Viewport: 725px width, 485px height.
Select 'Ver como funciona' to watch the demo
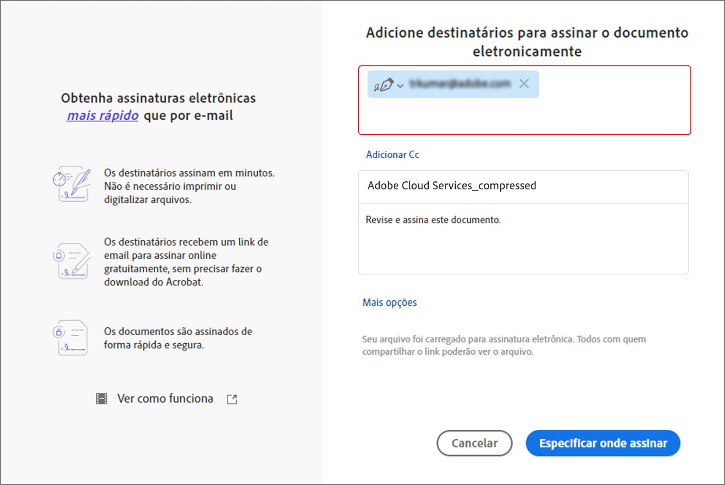click(x=165, y=398)
